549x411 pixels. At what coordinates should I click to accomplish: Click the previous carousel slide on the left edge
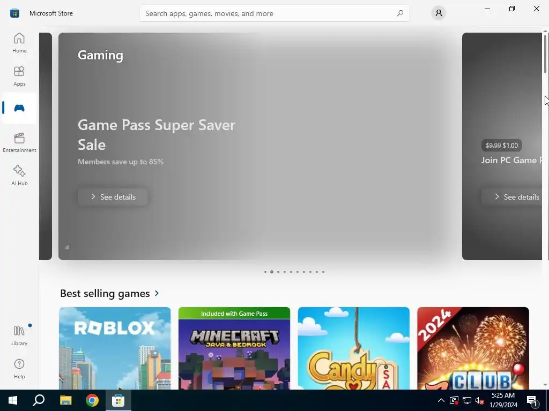(x=46, y=146)
